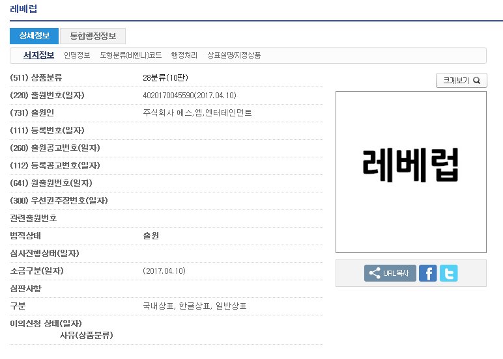
Task: Switch to 통합행정정보 tab
Action: point(93,36)
